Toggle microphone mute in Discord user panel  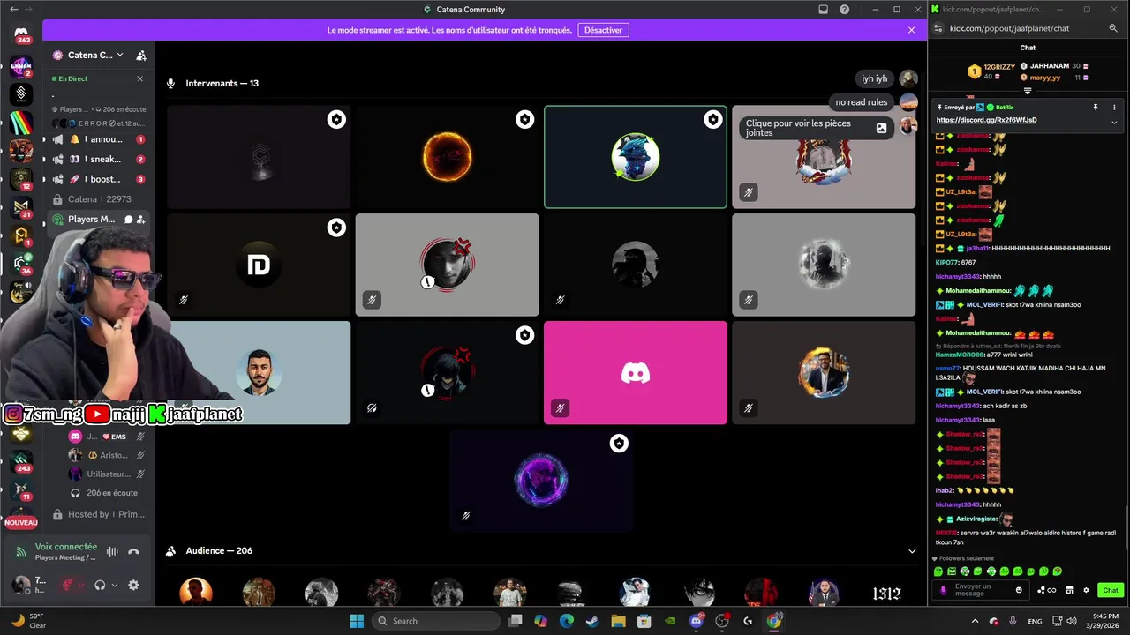[67, 585]
